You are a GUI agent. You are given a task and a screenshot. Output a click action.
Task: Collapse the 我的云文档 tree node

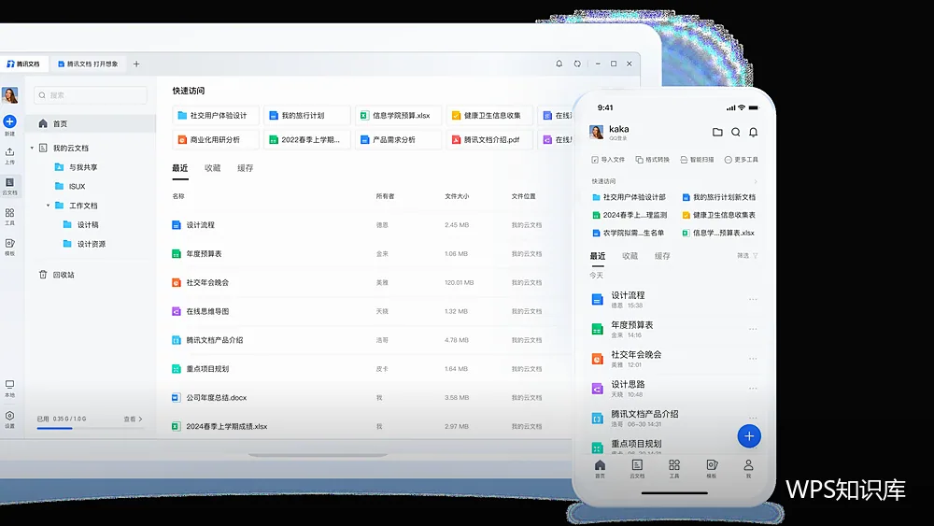[x=32, y=148]
